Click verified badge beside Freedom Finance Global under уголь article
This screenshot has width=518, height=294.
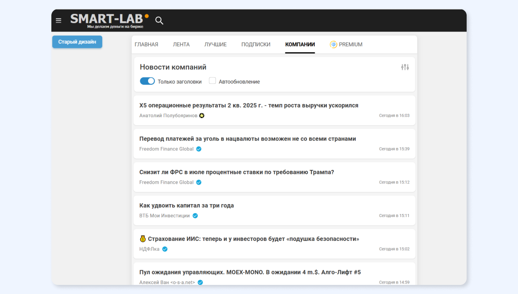coord(199,149)
